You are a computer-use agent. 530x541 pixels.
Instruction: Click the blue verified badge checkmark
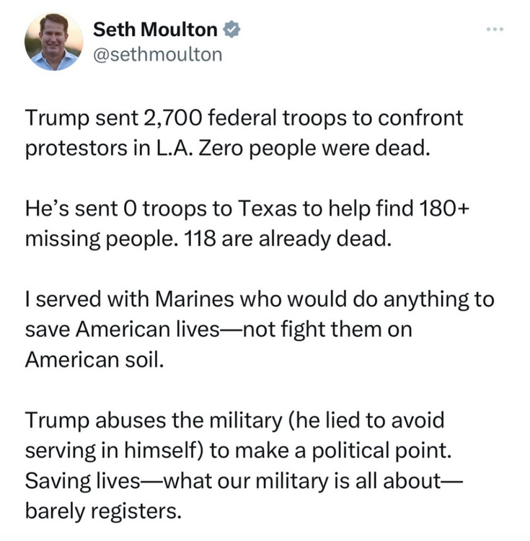(x=230, y=30)
